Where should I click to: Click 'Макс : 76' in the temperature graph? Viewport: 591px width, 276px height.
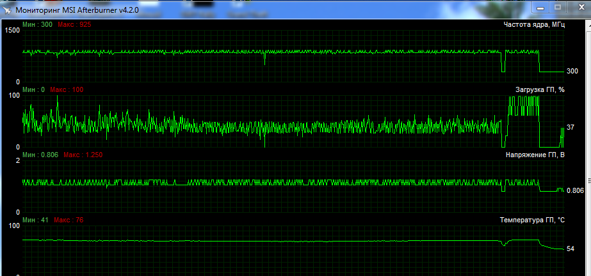coord(69,220)
